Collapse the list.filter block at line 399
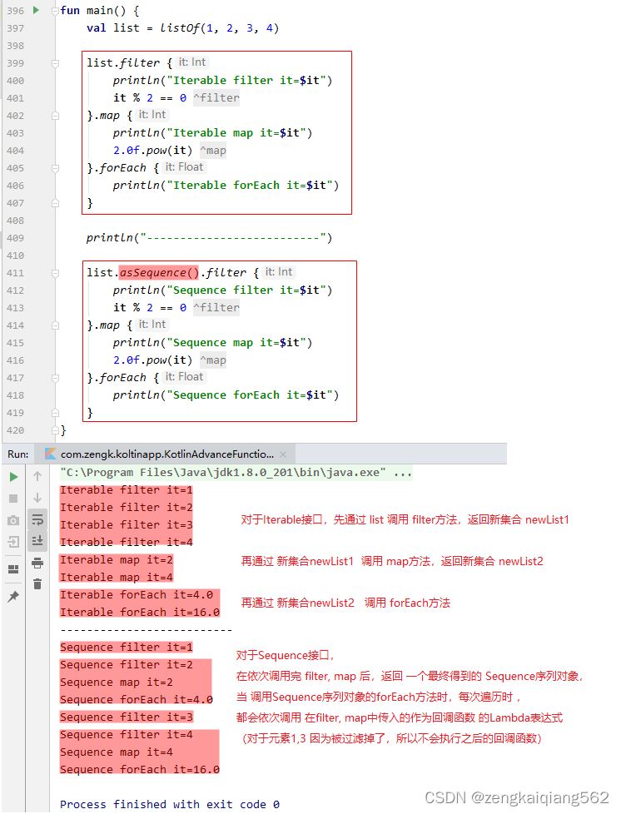Image resolution: width=621 pixels, height=814 pixels. pyautogui.click(x=55, y=63)
